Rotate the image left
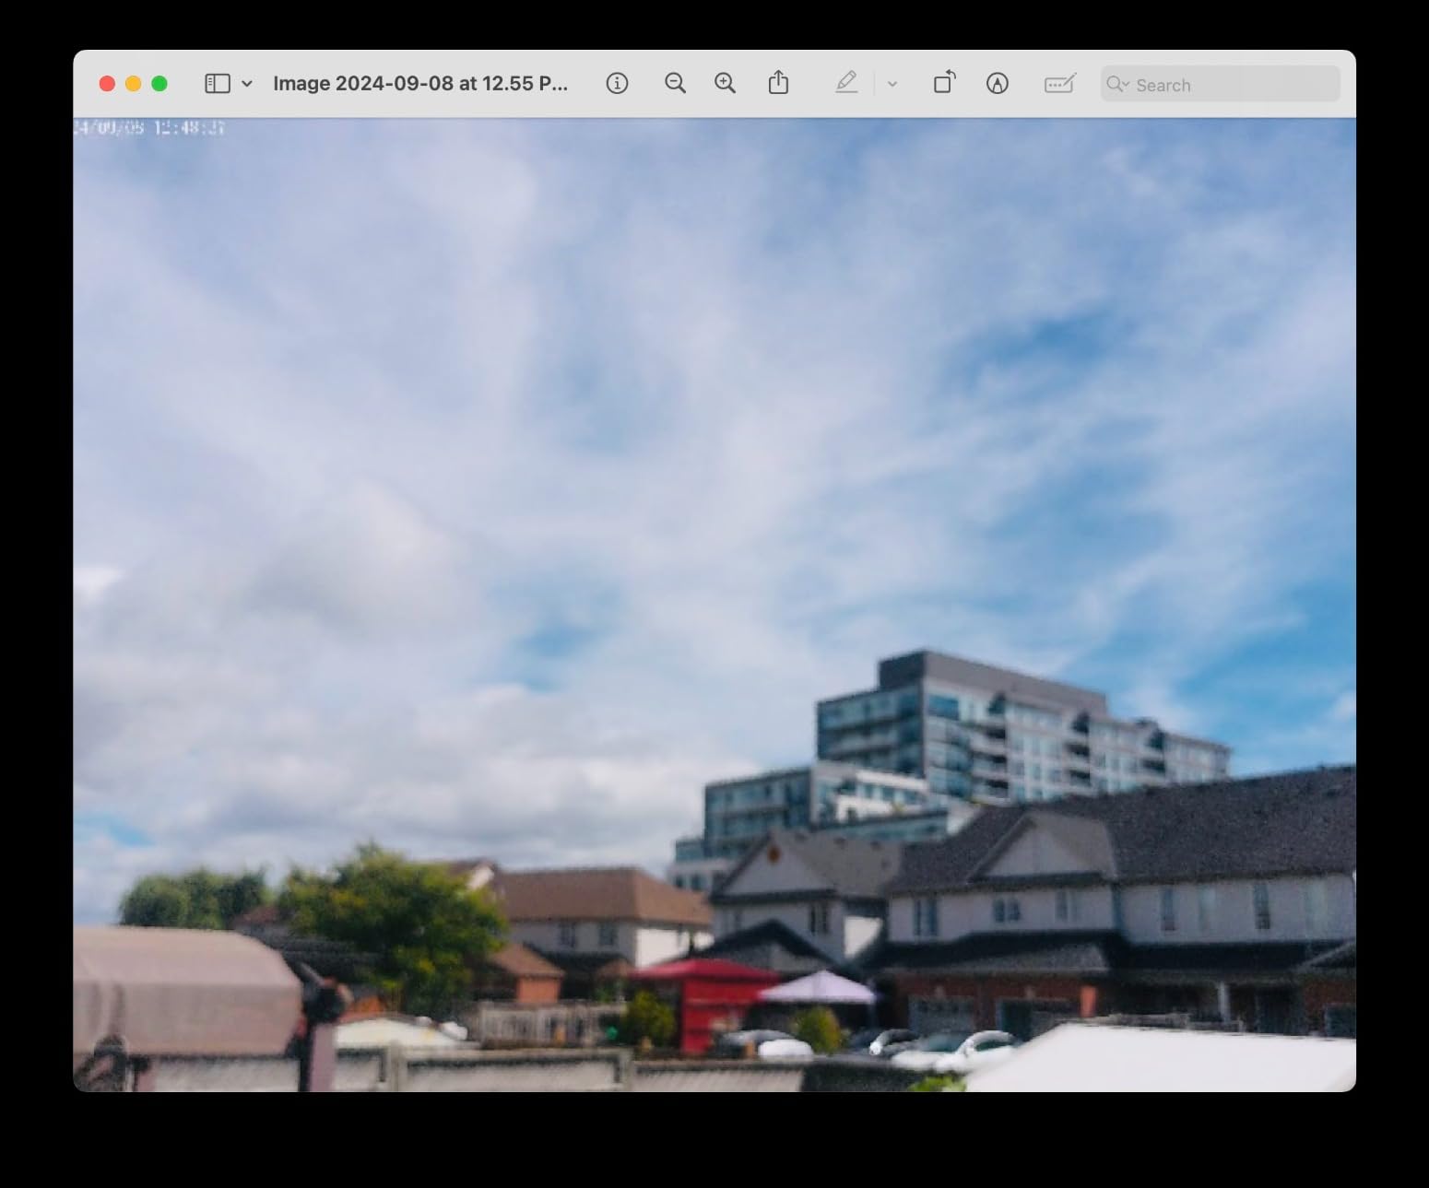The height and width of the screenshot is (1188, 1429). pyautogui.click(x=944, y=83)
